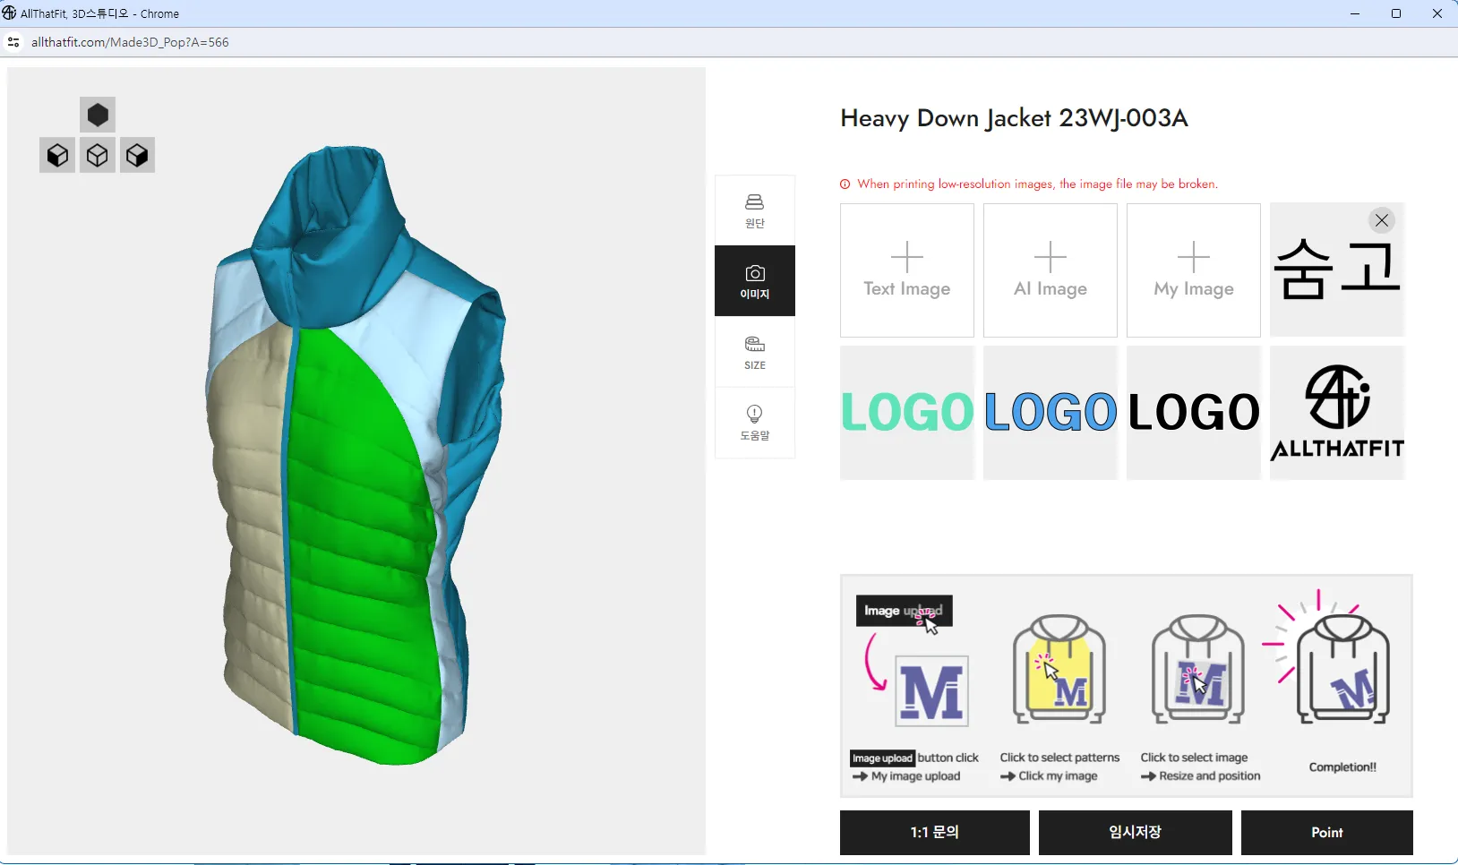
Task: Select the outline-only cube view icon
Action: coord(98,155)
